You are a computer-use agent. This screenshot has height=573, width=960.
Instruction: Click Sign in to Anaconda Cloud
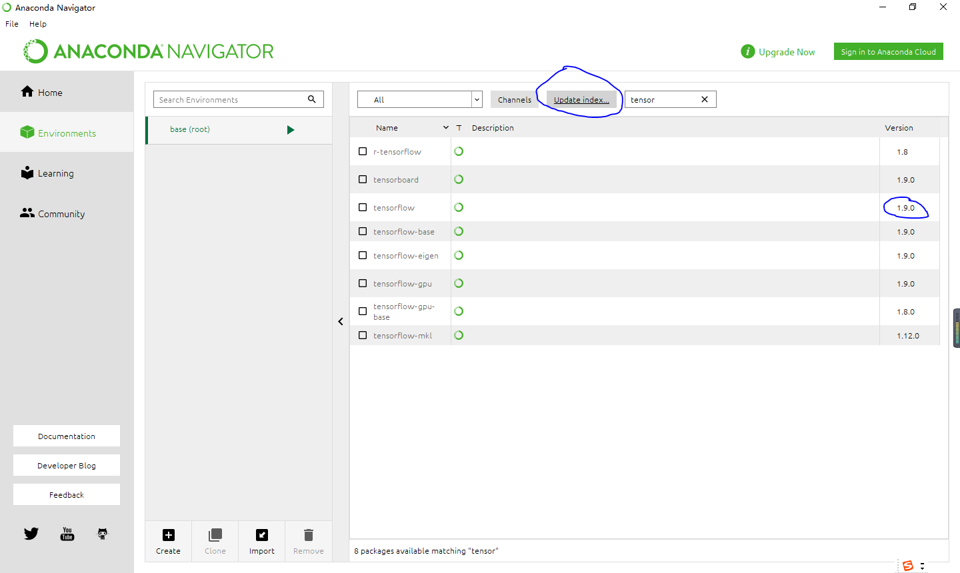888,51
